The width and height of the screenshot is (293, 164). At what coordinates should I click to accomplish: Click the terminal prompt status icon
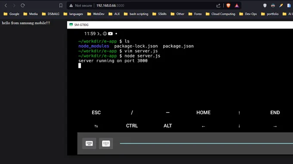[100, 33]
